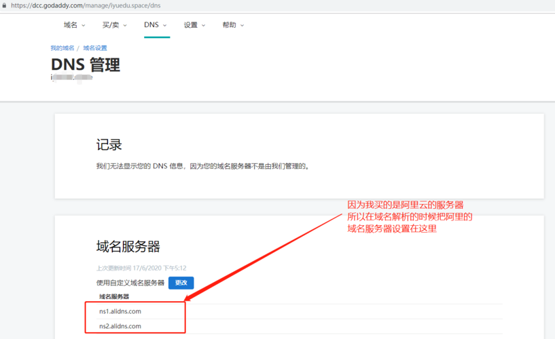Go to 域名设置 breadcrumb link
555x339 pixels.
coord(95,48)
